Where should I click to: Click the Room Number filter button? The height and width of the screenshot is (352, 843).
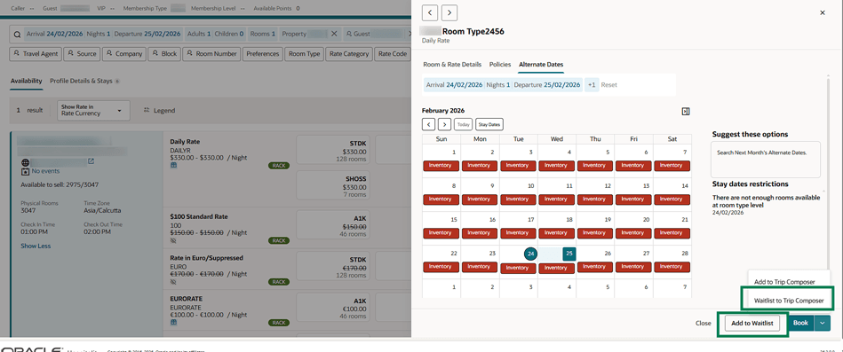211,54
